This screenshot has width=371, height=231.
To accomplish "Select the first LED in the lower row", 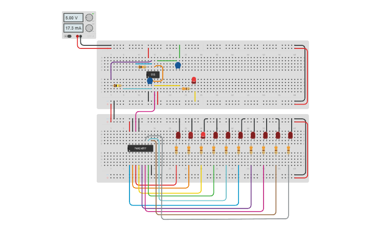I will point(178,136).
